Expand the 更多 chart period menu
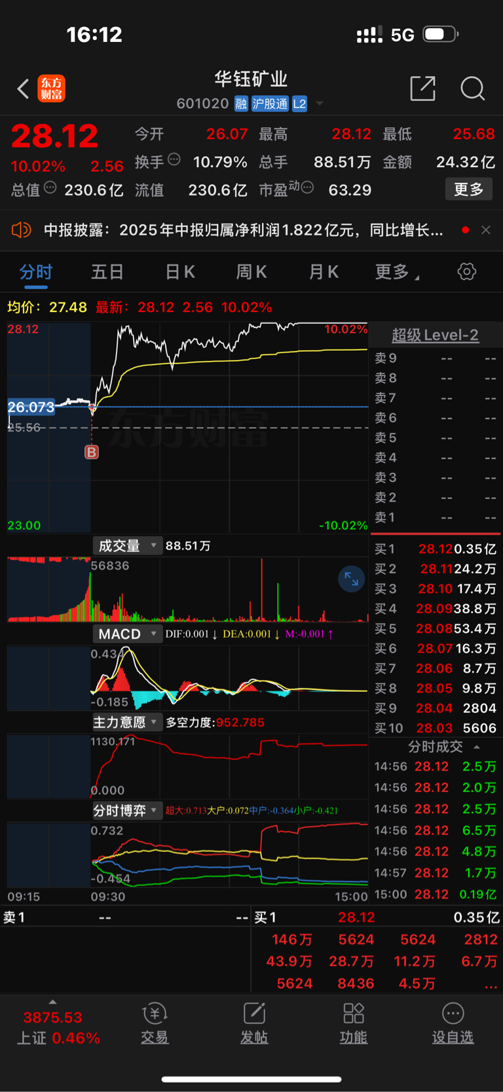The width and height of the screenshot is (503, 1092). (x=396, y=272)
